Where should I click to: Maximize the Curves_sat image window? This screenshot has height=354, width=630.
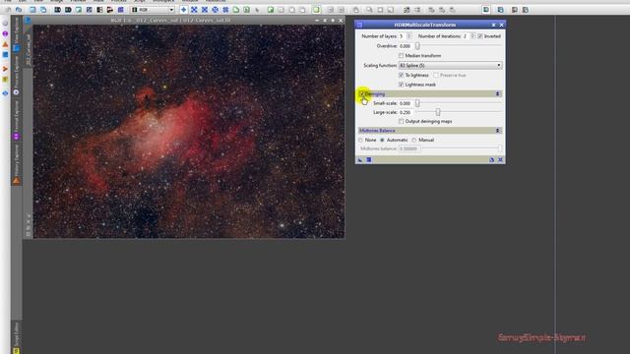[x=333, y=20]
